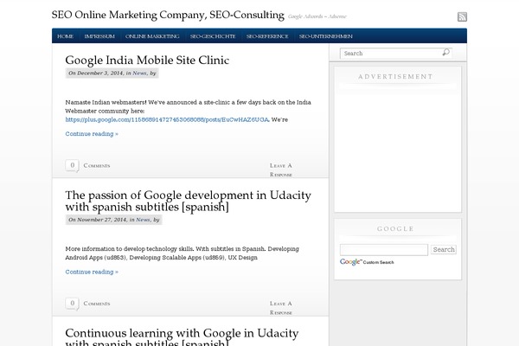Select SEO-Reference in navigation bar
The image size is (519, 346).
coord(267,36)
